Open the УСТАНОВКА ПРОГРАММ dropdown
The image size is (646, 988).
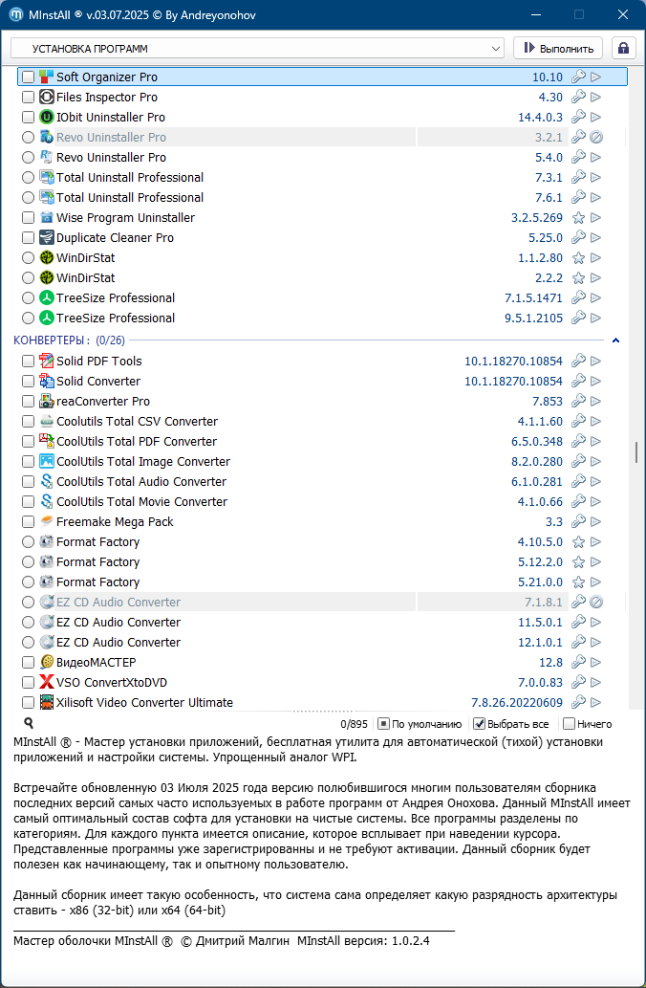point(257,49)
